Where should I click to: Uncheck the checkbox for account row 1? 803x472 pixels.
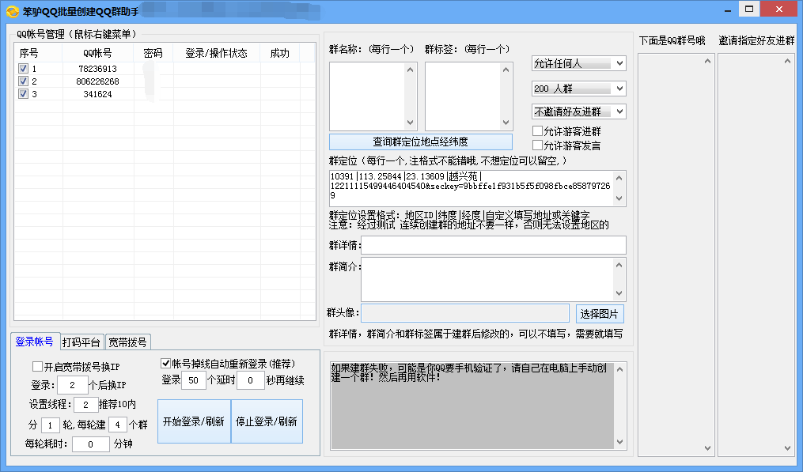(23, 68)
